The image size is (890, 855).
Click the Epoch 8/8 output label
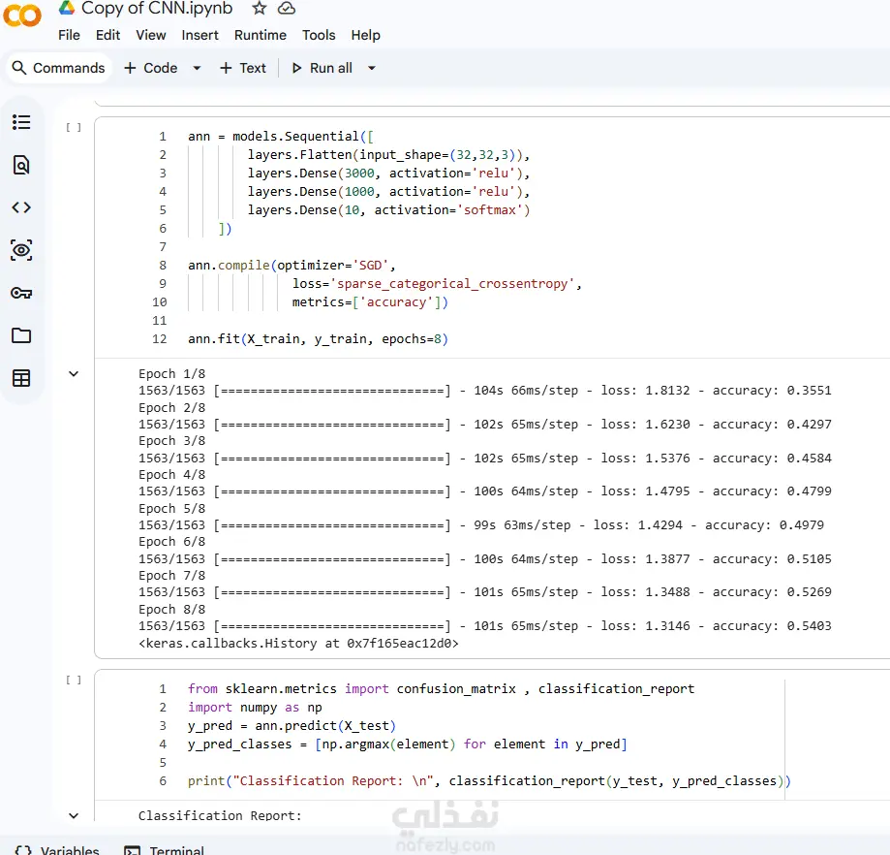click(172, 609)
